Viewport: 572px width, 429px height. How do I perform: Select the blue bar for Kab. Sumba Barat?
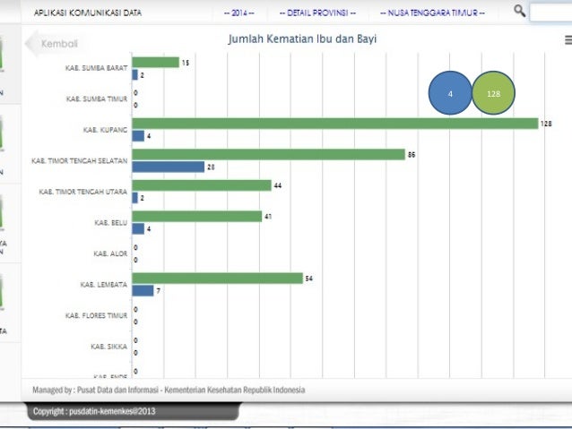pyautogui.click(x=134, y=74)
